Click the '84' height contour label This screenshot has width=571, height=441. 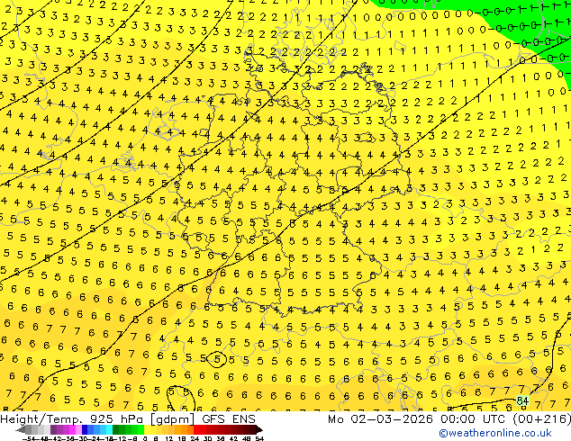point(522,401)
